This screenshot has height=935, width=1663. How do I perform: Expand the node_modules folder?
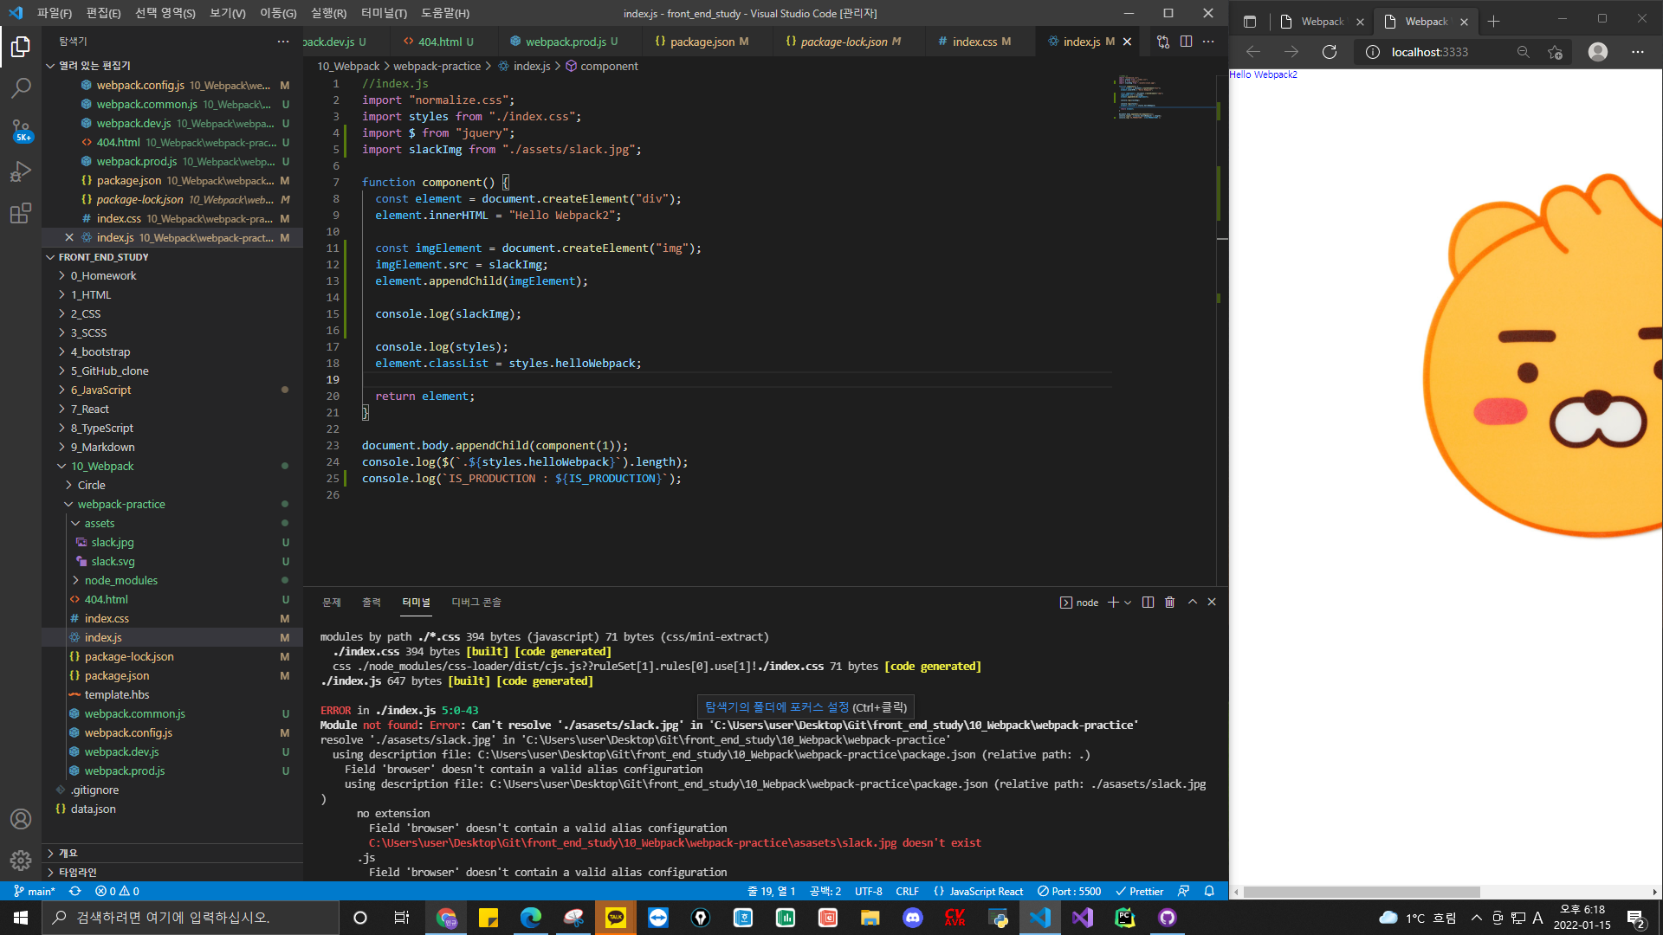(x=120, y=581)
